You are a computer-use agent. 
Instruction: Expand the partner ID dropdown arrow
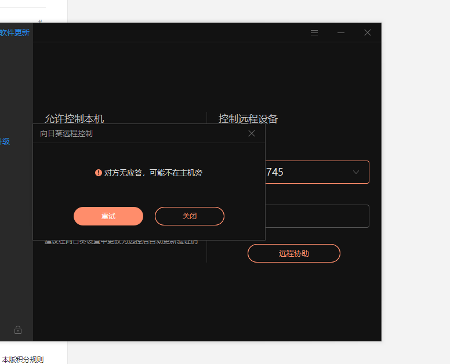[356, 172]
